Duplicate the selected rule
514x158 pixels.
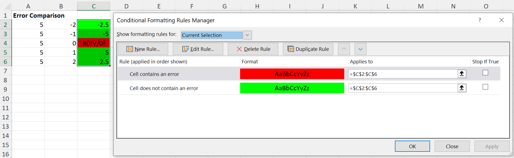pyautogui.click(x=308, y=49)
